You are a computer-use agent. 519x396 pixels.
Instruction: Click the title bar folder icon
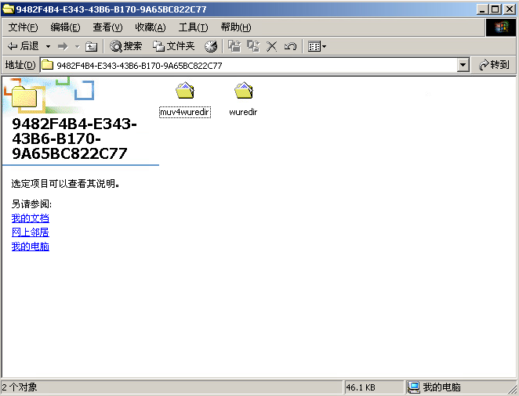click(x=9, y=9)
